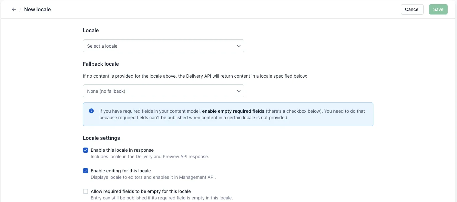Screen dimensions: 457x202
Task: Click the chevron on Select a locale field
Action: coord(239,46)
